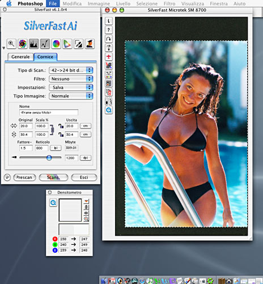Screen dimensions: 263x284
Task: Click the info 'i' button in preview window
Action: (x=109, y=21)
